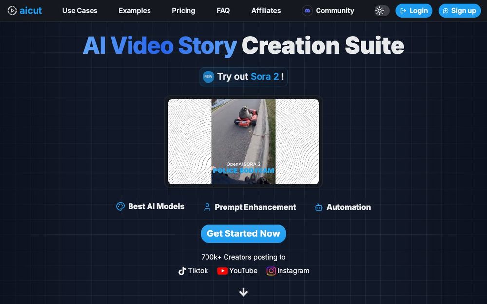This screenshot has width=487, height=304.
Task: Open the FAQ section
Action: pyautogui.click(x=223, y=10)
